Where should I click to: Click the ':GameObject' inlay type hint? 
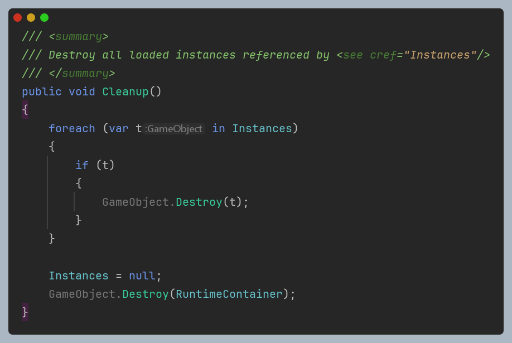click(x=174, y=129)
